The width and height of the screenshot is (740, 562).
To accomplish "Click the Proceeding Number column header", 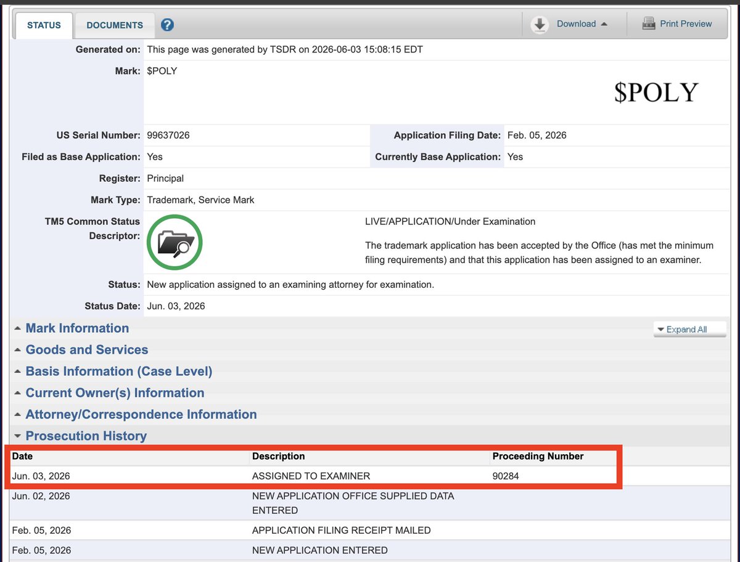I will point(538,457).
